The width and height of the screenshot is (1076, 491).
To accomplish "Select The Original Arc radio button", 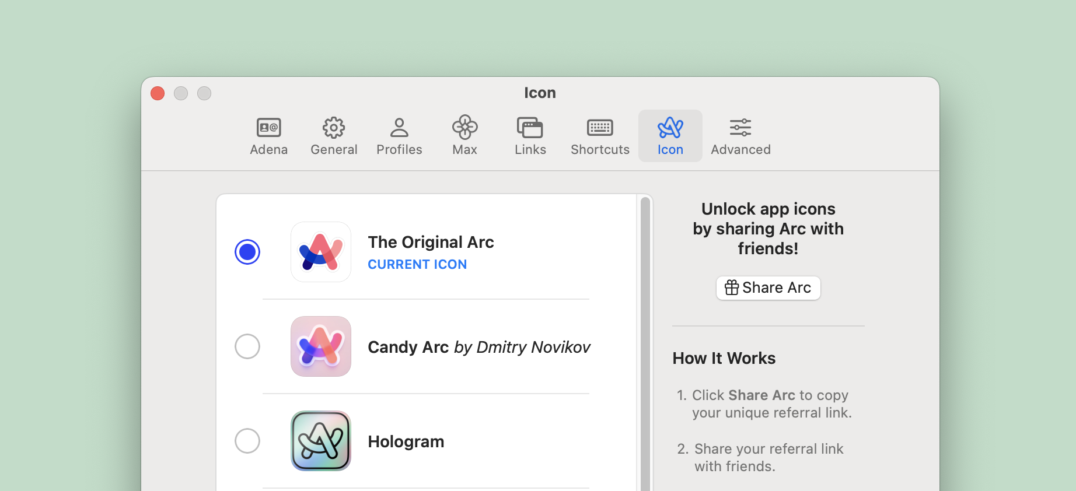I will [x=247, y=252].
